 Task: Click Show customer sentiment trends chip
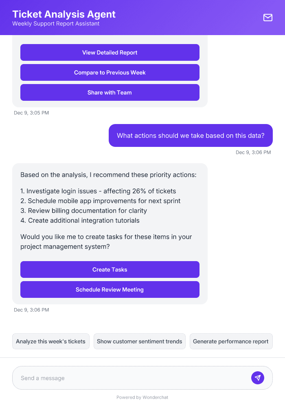pyautogui.click(x=139, y=341)
